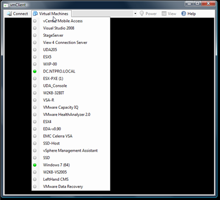Viewport: 220px width, 200px height.
Task: Click the View monitor icon
Action: click(164, 14)
